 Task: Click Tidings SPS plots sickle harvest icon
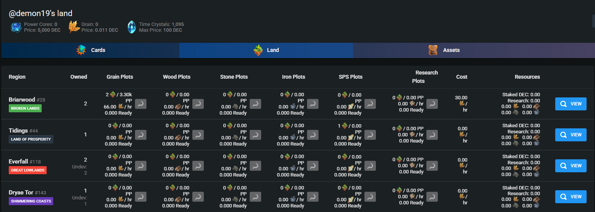[x=370, y=135]
